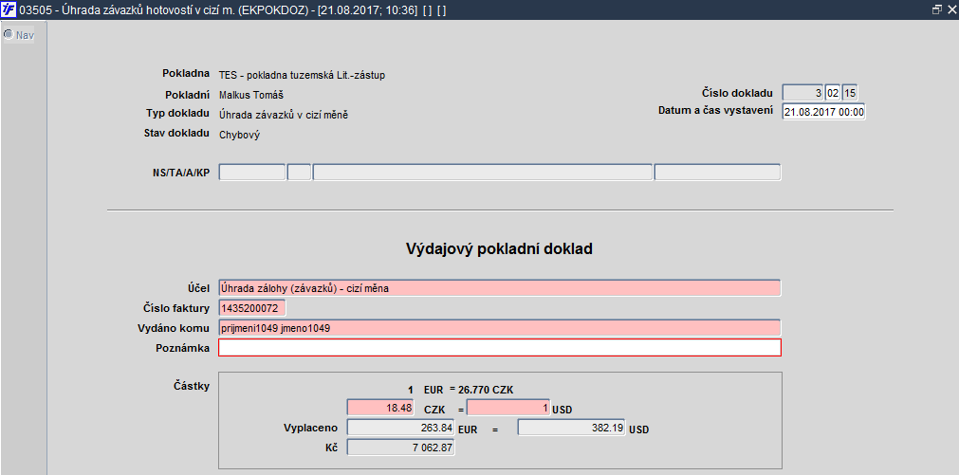The width and height of the screenshot is (959, 475).
Task: Click the 'Částky' section label
Action: 192,386
